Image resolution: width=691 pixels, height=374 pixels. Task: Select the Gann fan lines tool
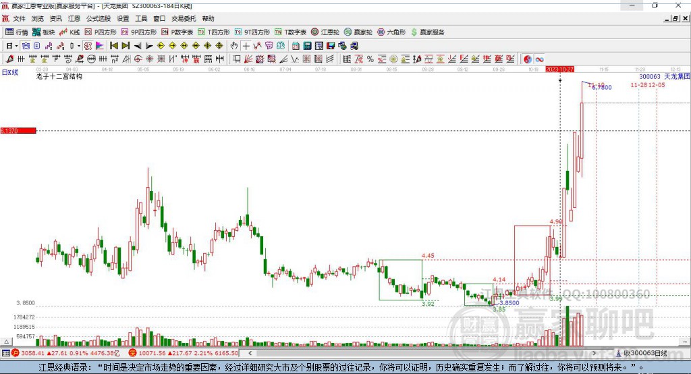coord(248,59)
